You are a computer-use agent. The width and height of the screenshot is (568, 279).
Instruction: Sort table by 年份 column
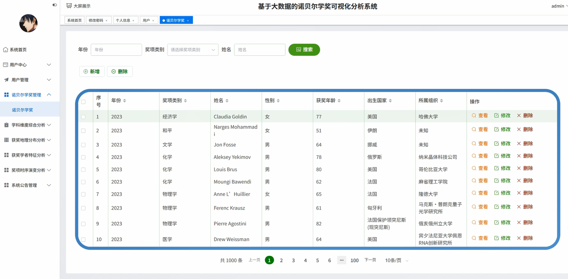pos(124,101)
